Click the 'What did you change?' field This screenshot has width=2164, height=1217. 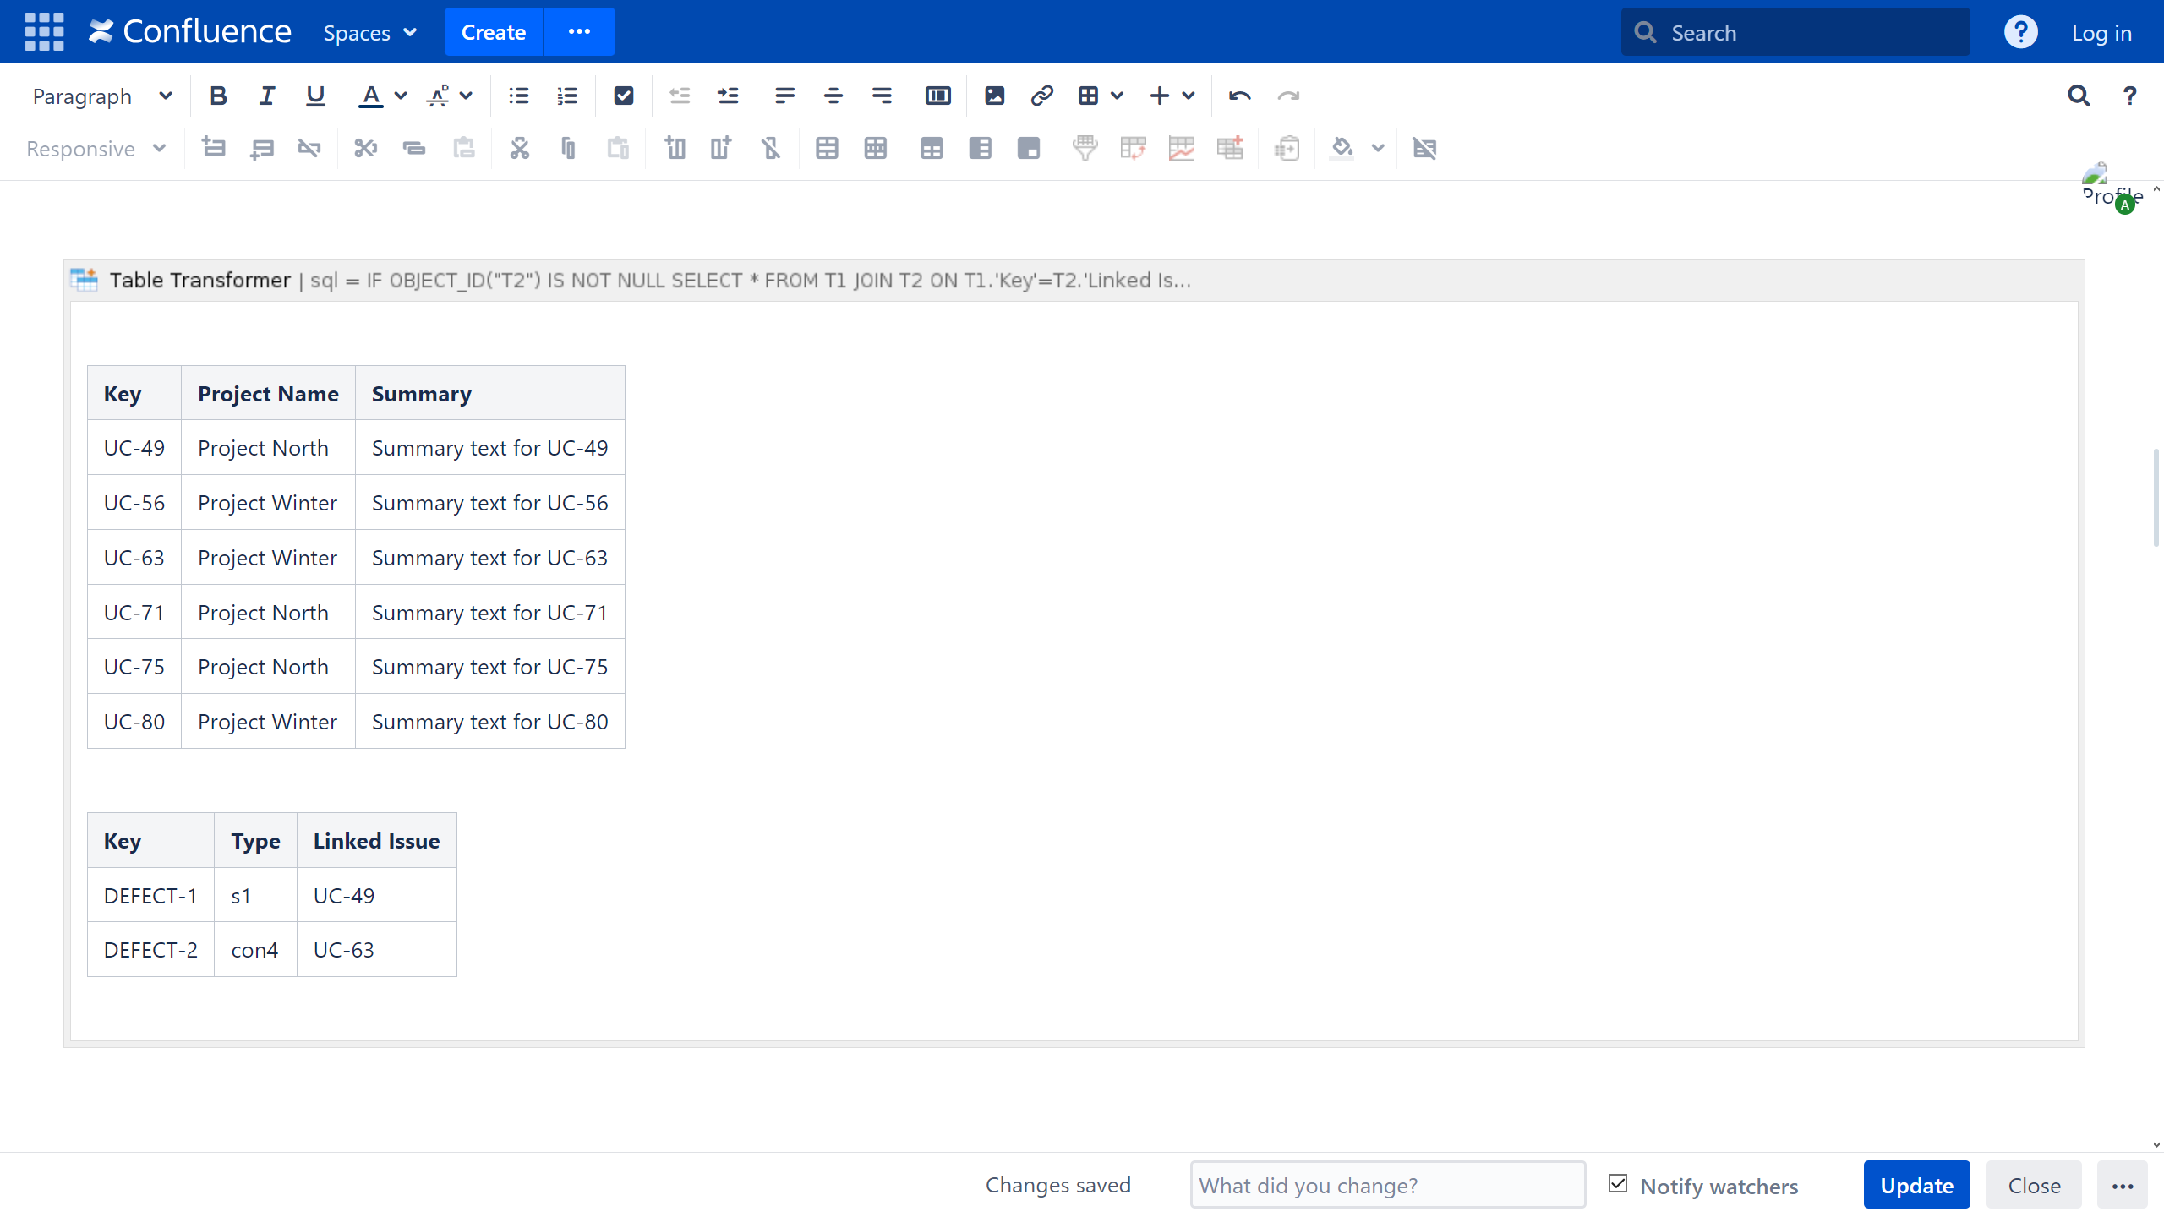[x=1387, y=1186]
